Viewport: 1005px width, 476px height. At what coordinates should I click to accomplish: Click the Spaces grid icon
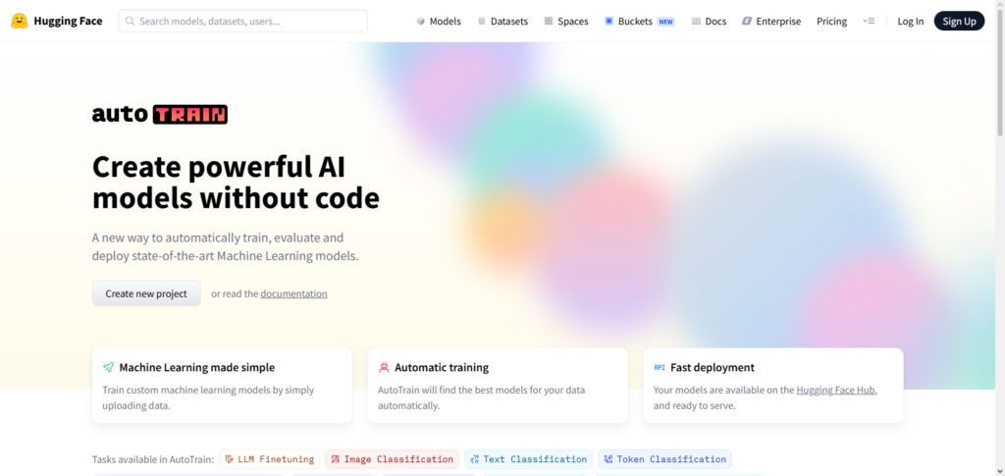[x=549, y=22]
